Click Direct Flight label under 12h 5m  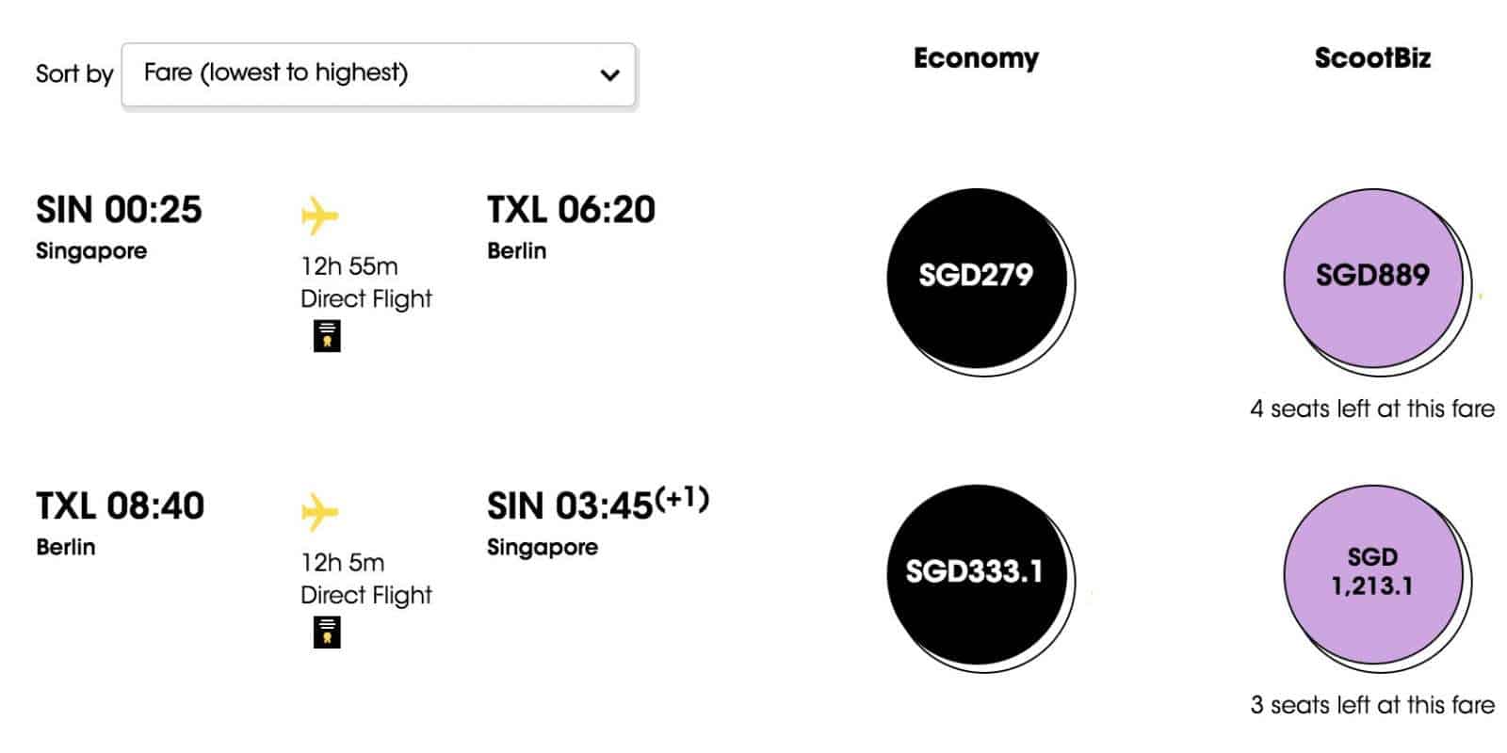click(365, 596)
